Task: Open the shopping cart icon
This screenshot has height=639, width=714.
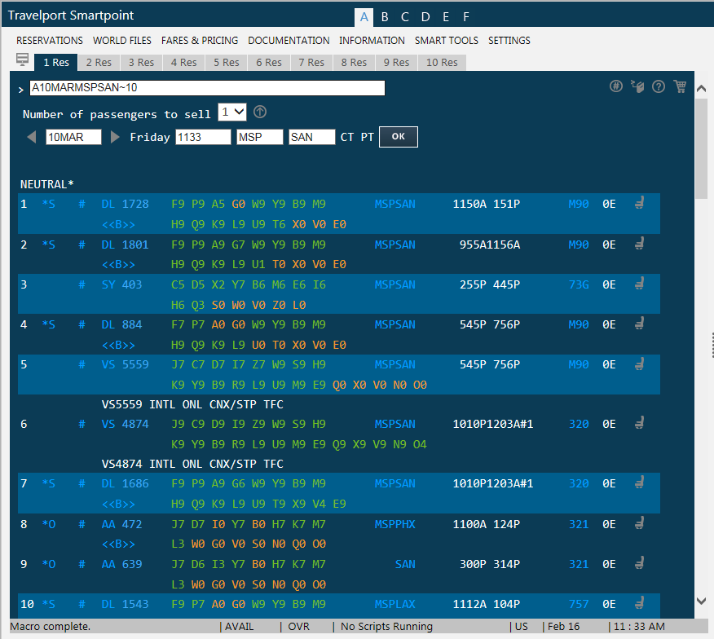Action: tap(681, 86)
